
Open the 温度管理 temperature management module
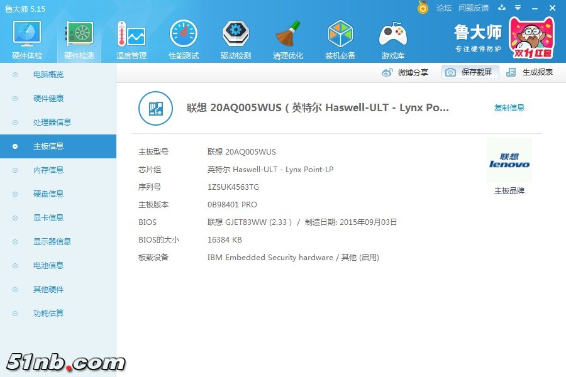131,40
